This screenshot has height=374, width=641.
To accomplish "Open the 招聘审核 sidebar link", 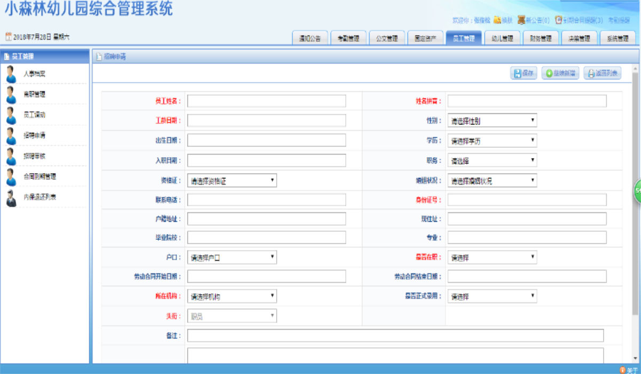I will click(x=34, y=156).
